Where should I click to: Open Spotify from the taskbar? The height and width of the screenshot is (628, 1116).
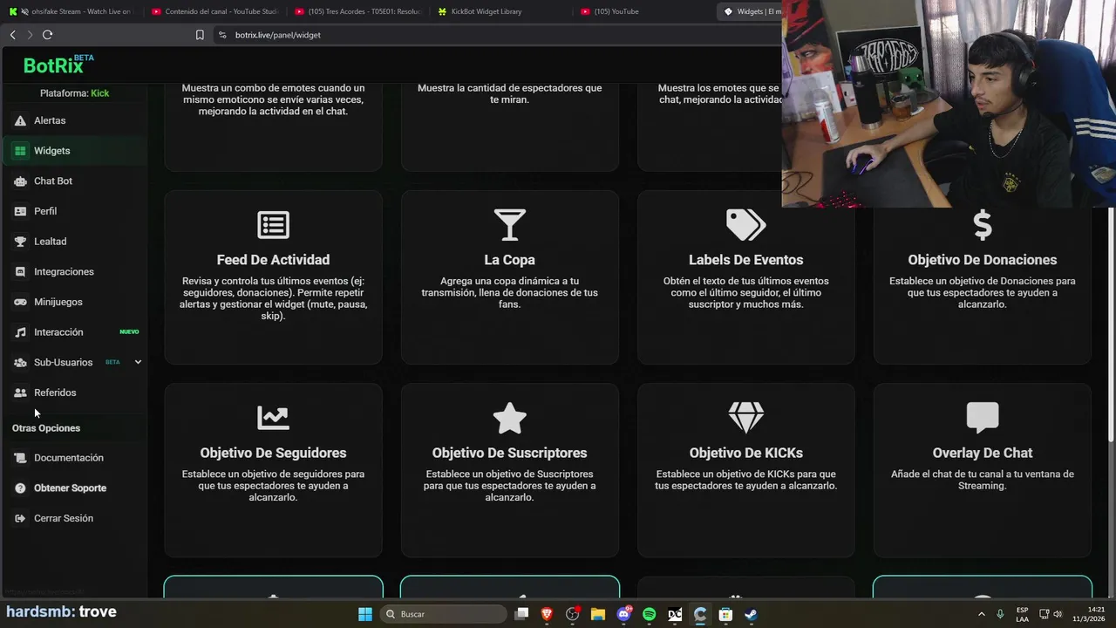[x=649, y=614]
